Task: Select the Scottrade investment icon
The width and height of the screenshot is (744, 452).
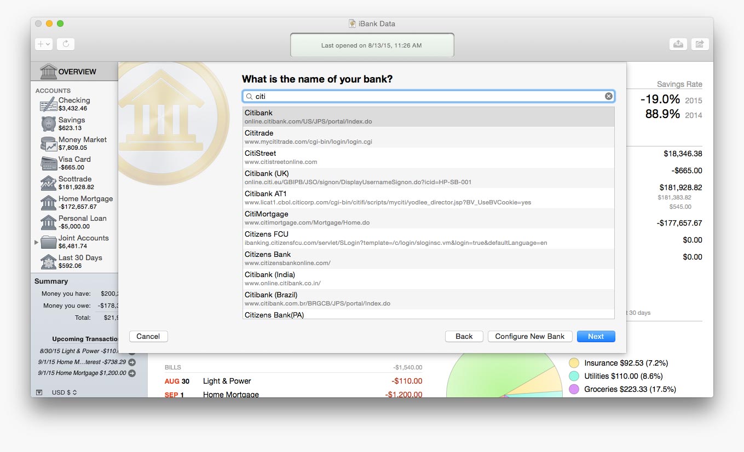Action: (48, 183)
